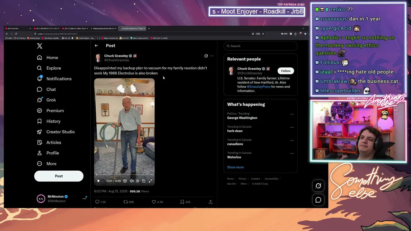This screenshot has height=231, width=411.
Task: Open the Ads info footer link
Action: click(x=232, y=184)
